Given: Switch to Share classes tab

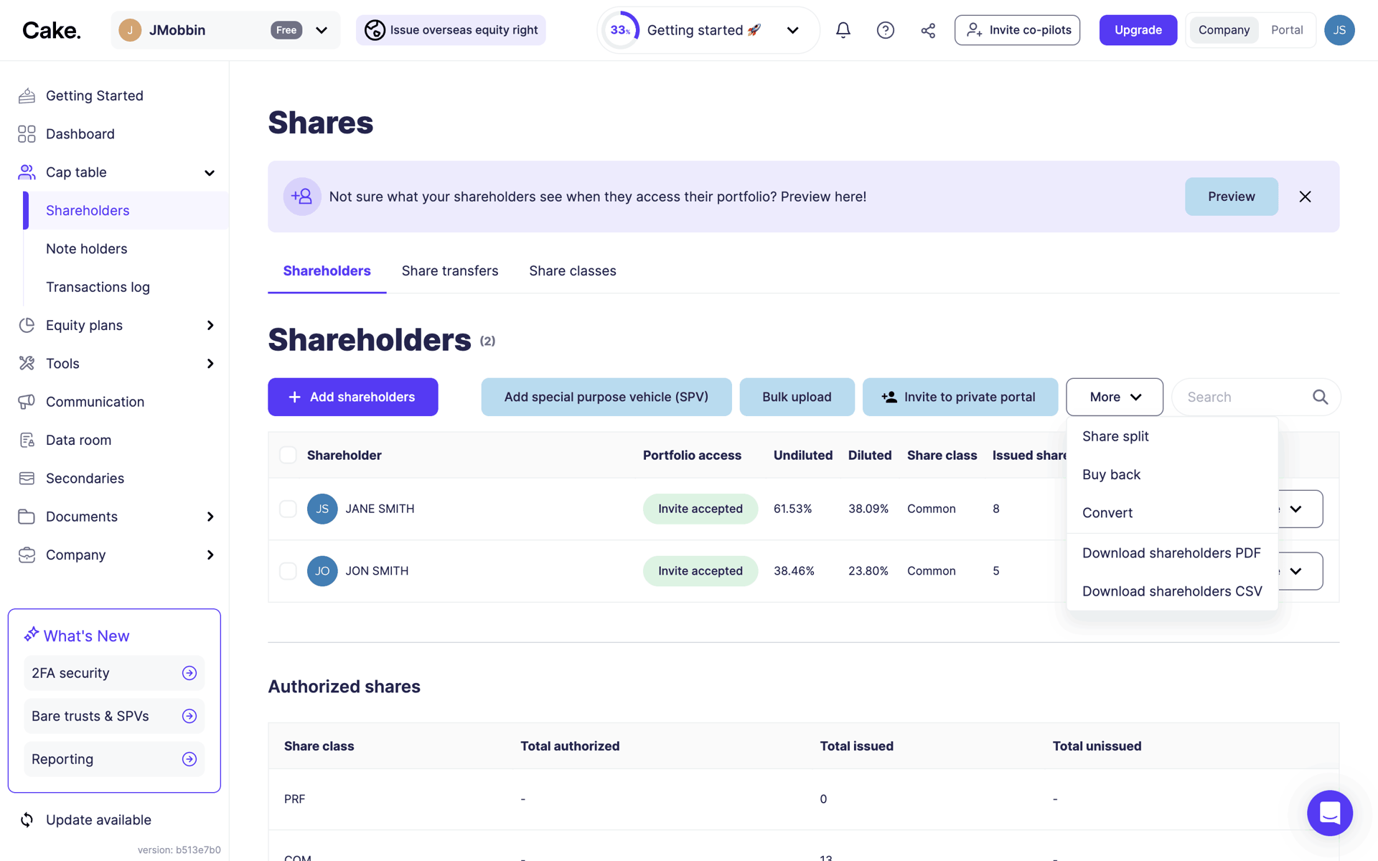Looking at the screenshot, I should point(572,271).
